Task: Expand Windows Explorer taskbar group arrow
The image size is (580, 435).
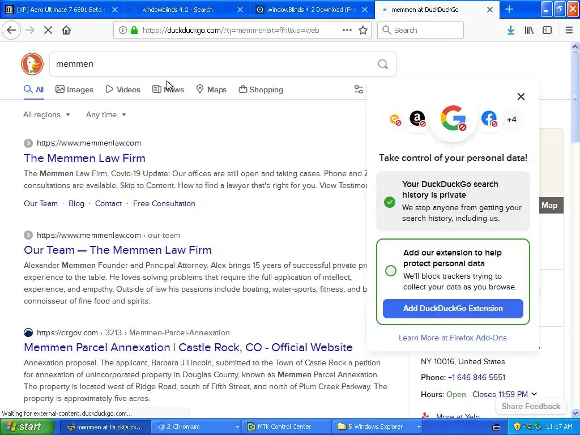Action: click(419, 427)
